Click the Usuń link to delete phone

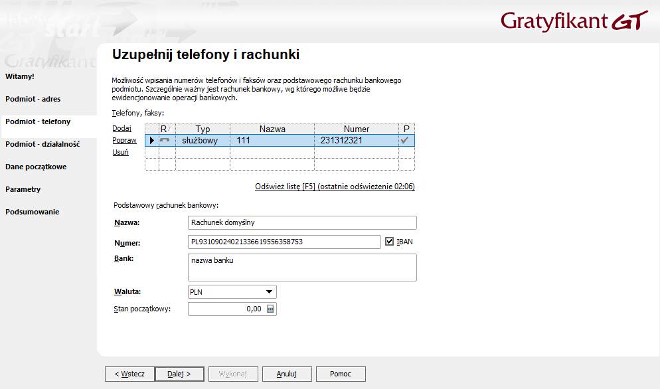tap(120, 152)
